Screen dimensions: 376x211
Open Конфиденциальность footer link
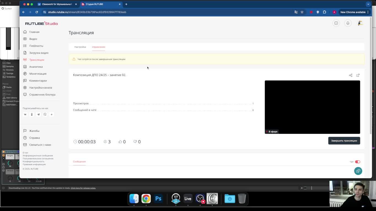(34, 162)
